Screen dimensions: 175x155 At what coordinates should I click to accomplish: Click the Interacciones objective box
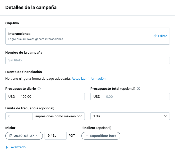(x=77, y=36)
